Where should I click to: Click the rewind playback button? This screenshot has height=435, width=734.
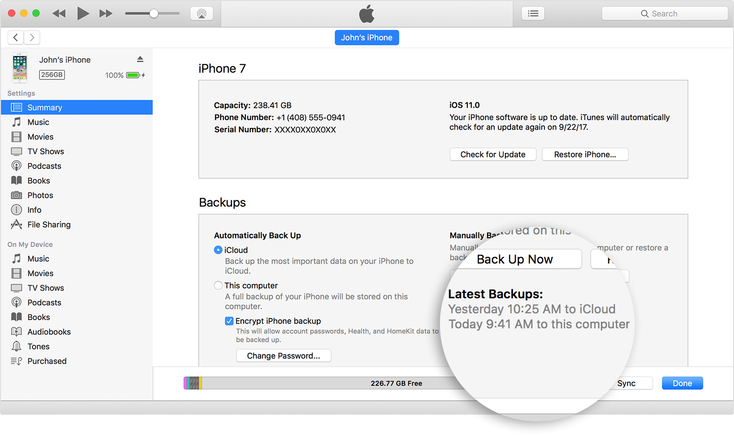(59, 14)
